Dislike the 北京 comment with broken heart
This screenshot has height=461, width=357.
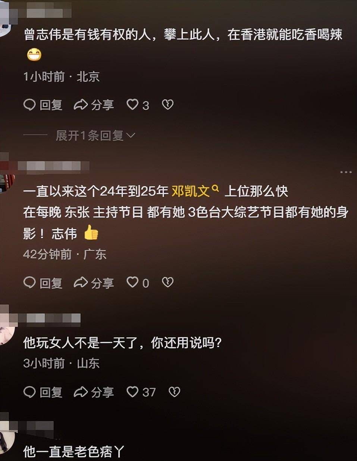click(x=167, y=105)
